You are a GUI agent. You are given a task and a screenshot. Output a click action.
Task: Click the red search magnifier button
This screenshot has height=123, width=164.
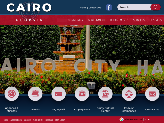[156, 7]
